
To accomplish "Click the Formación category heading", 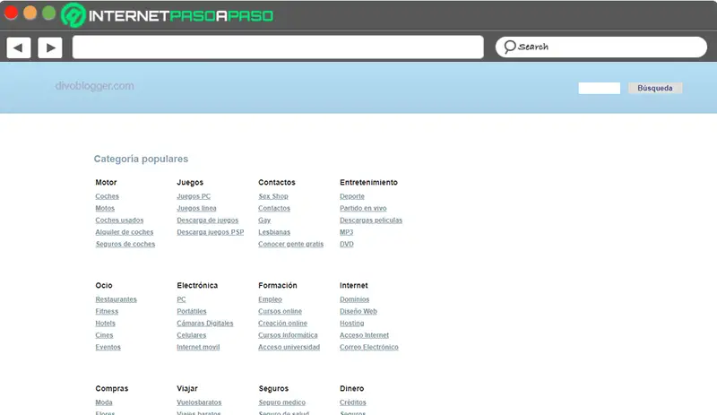I will click(x=278, y=285).
